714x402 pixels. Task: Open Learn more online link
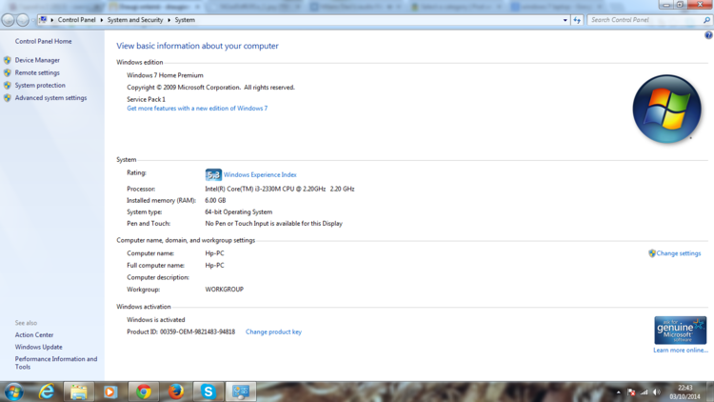point(681,350)
